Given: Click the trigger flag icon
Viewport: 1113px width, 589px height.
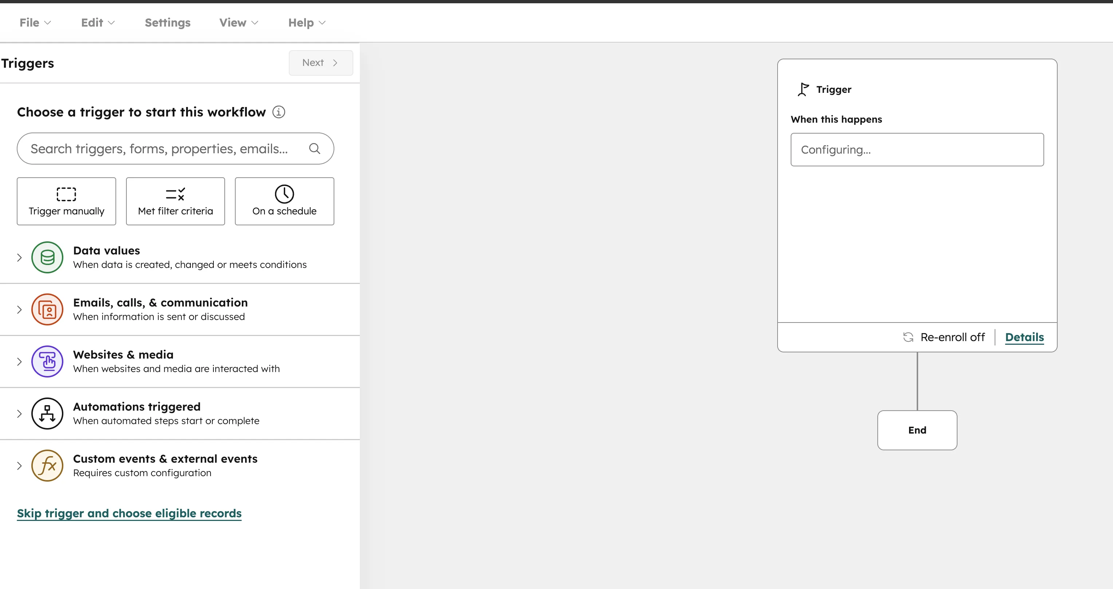Looking at the screenshot, I should click(803, 90).
